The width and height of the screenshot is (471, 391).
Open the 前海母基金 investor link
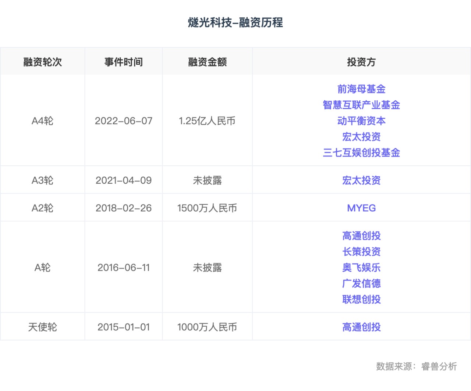click(361, 89)
